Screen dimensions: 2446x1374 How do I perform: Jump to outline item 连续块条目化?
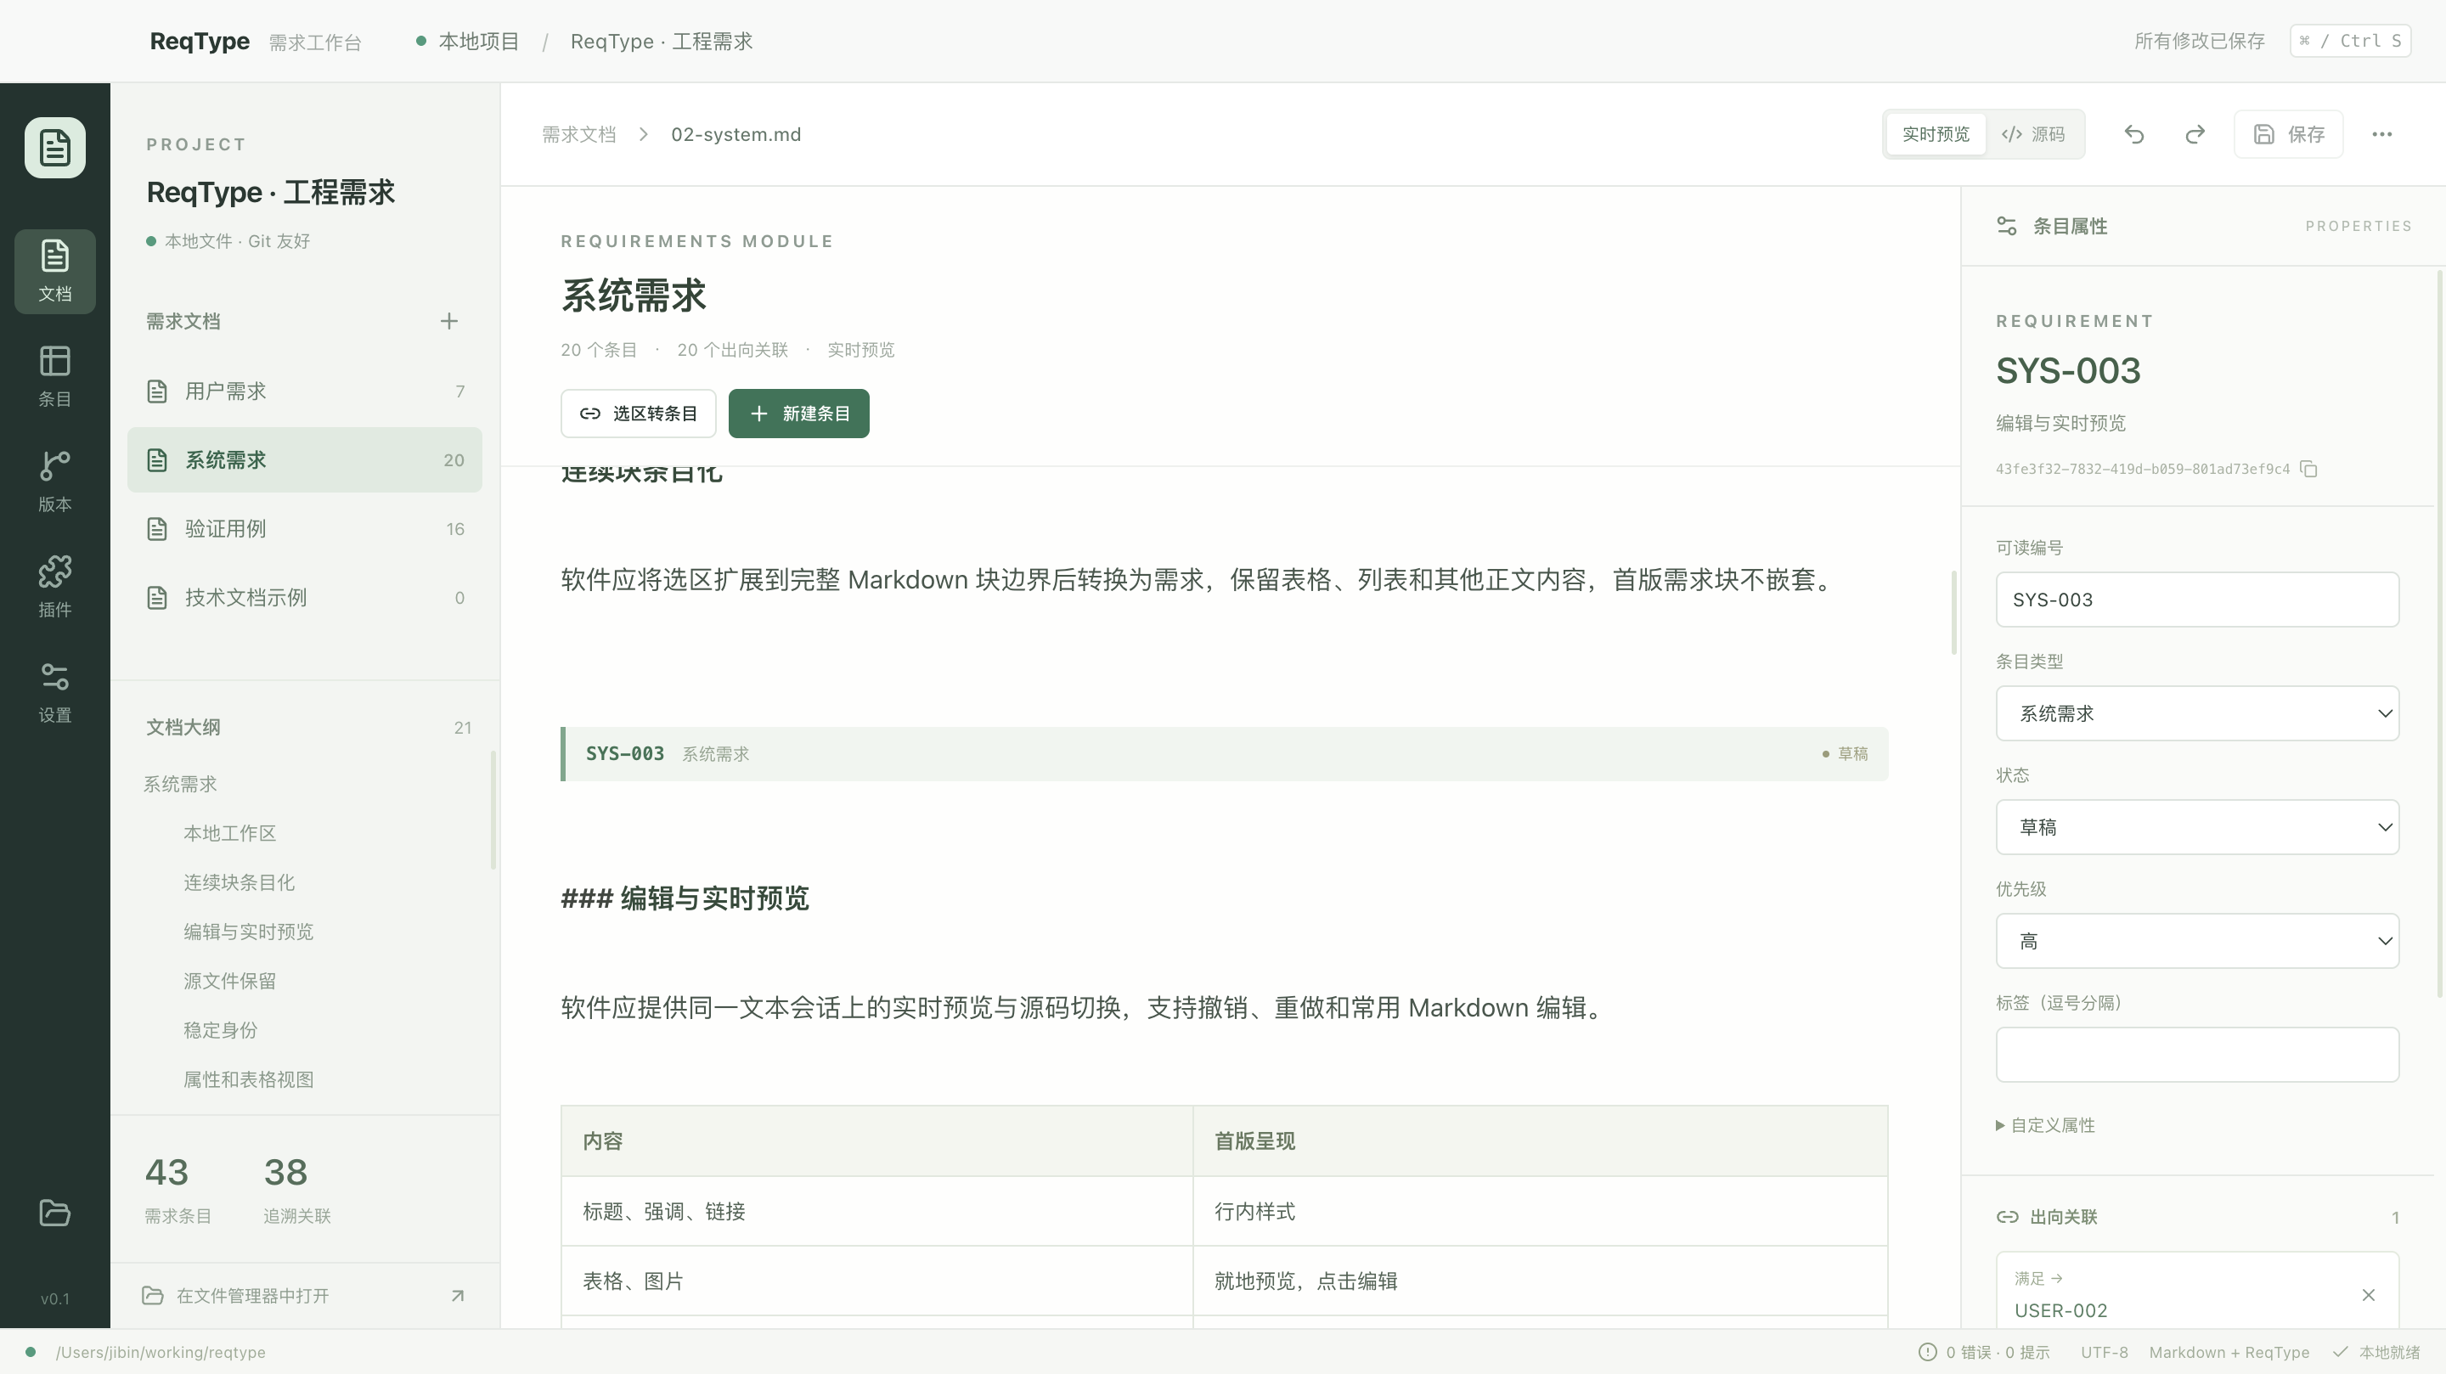(240, 882)
